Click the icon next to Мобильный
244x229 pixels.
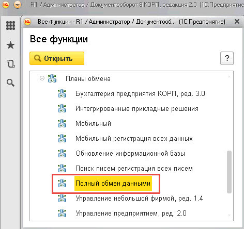pyautogui.click(x=62, y=123)
